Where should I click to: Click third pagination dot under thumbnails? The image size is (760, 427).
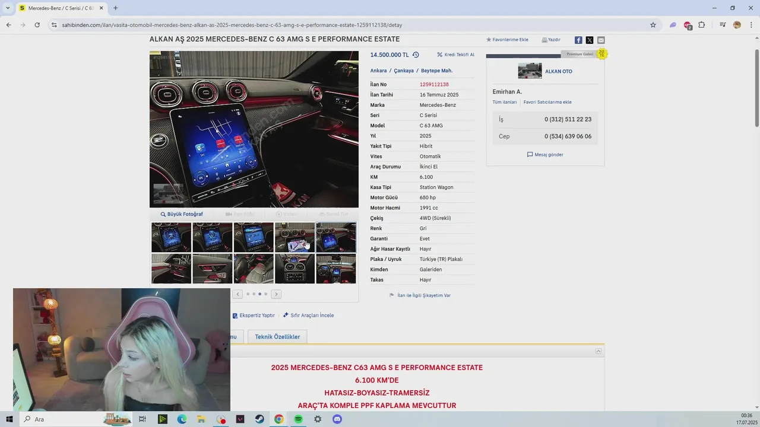(x=259, y=294)
